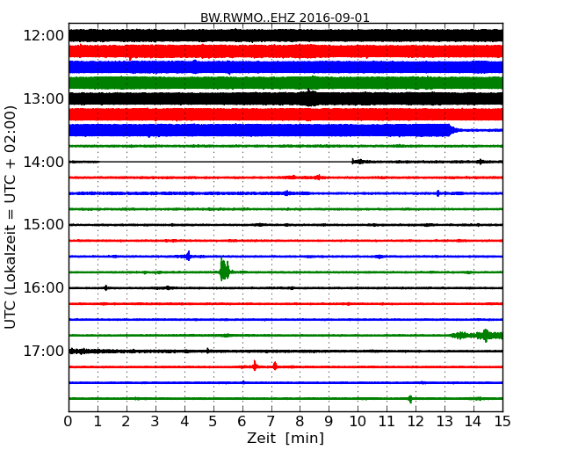Click the x-axis tick label 10
The image size is (571, 457).
click(358, 422)
